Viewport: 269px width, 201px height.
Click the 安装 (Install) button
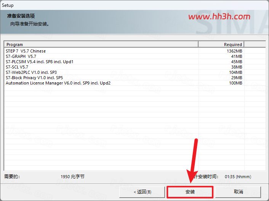coord(190,192)
